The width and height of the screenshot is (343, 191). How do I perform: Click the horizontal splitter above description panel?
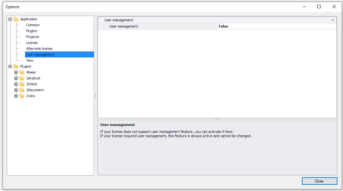[x=217, y=119]
